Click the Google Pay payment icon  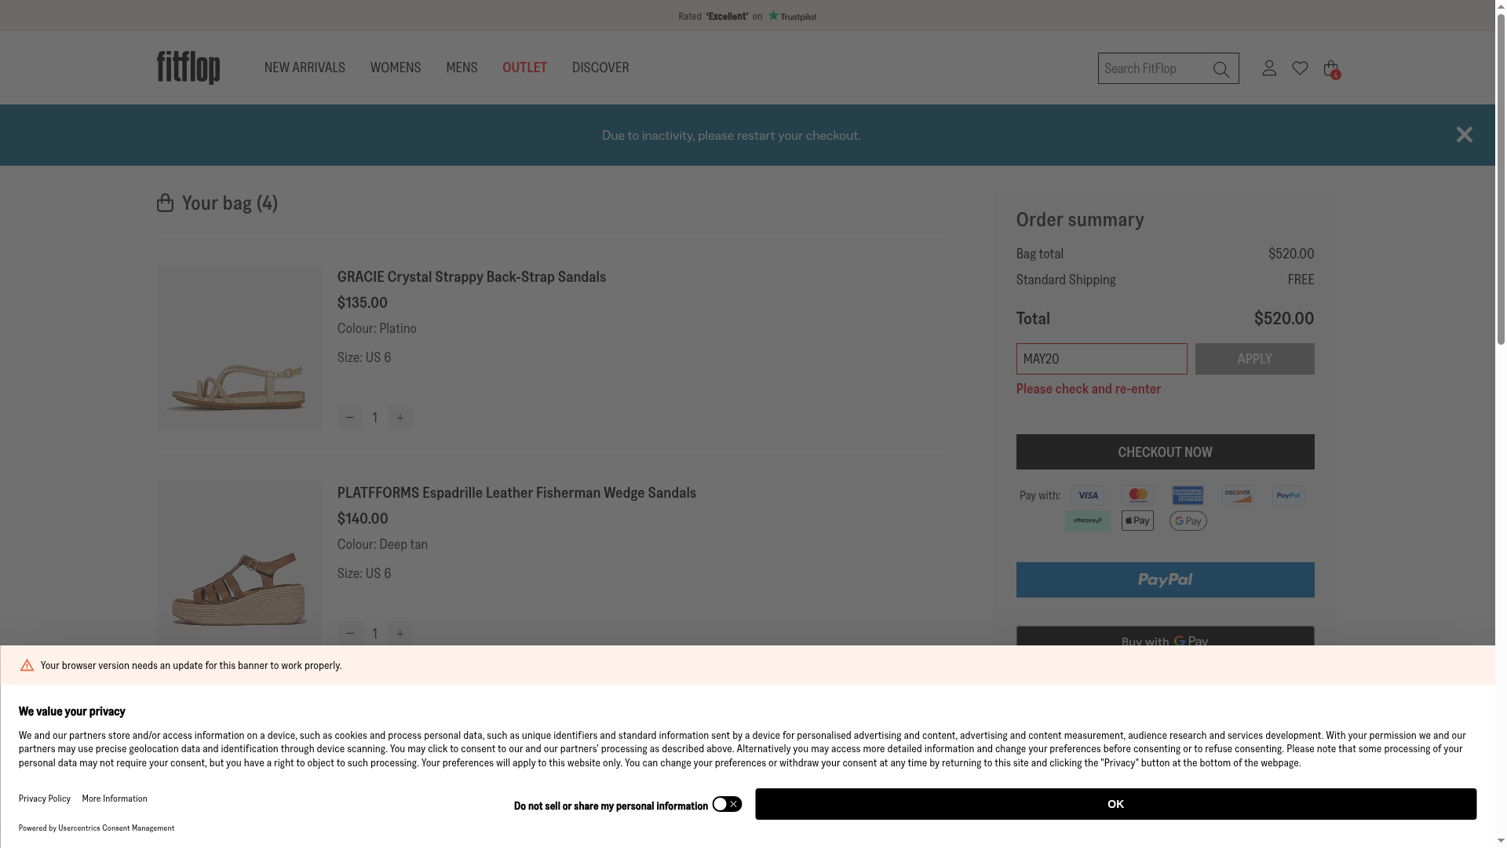1188,521
